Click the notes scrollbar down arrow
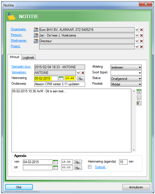Image resolution: width=155 pixels, height=194 pixels. point(134,150)
